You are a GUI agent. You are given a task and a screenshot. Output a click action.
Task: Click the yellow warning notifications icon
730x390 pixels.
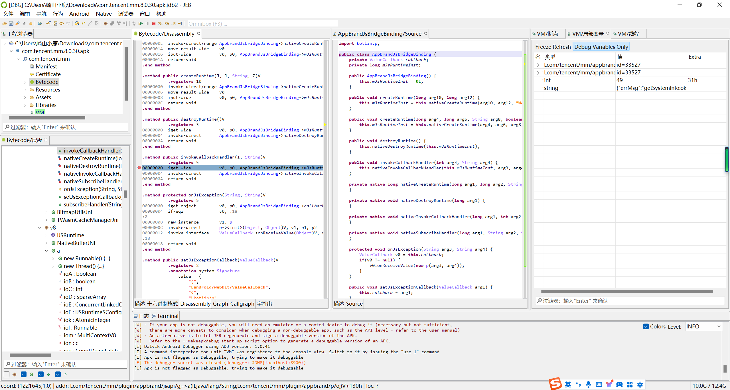(31, 23)
